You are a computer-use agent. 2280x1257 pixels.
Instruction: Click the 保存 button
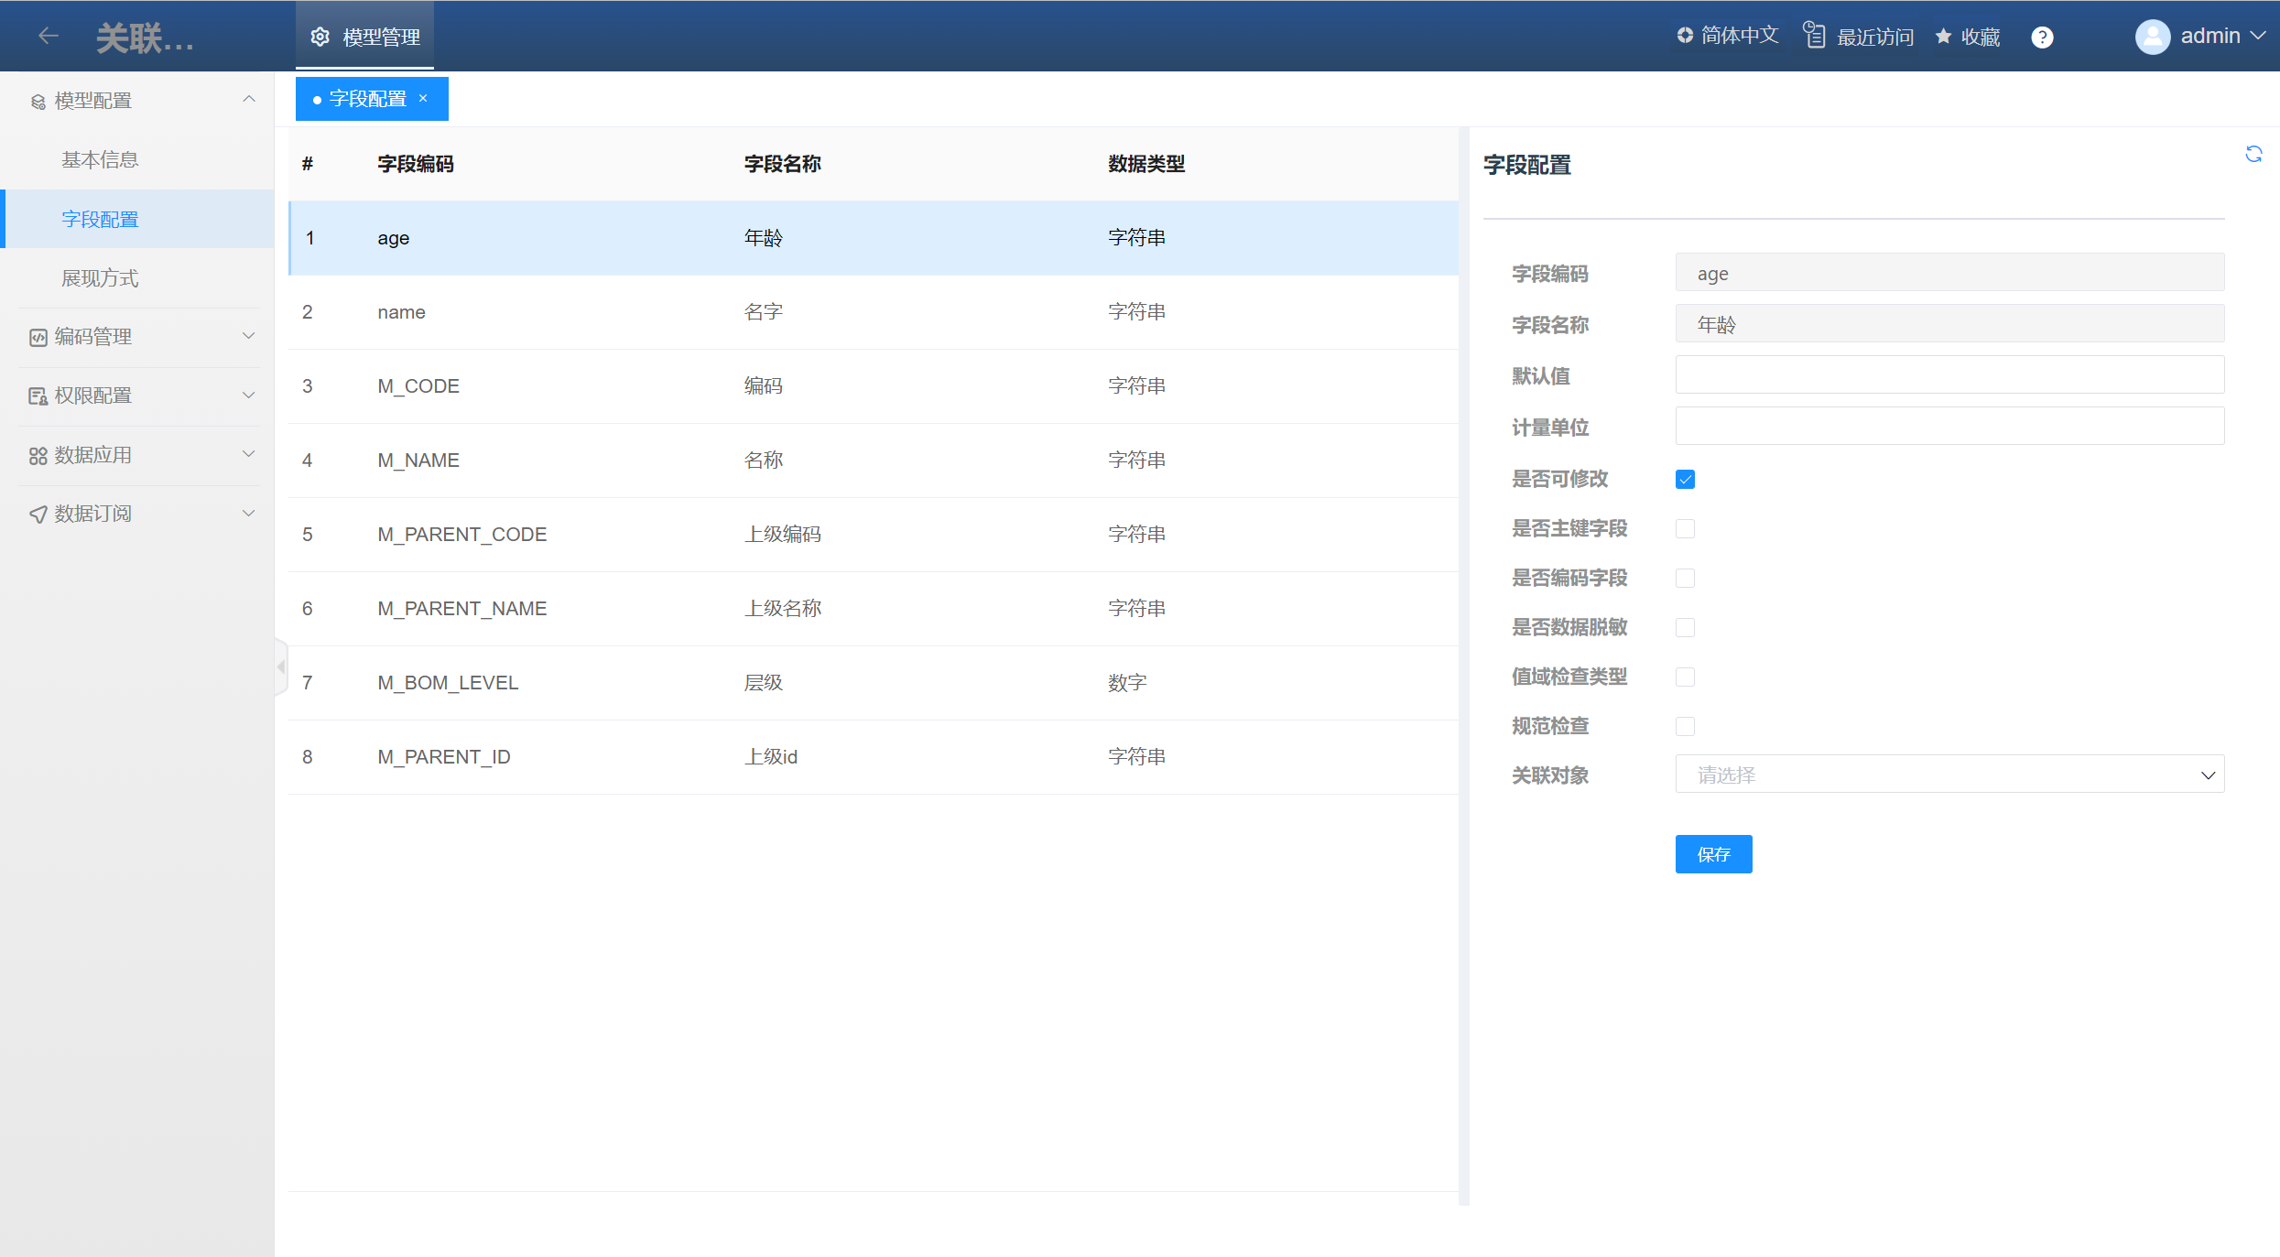(x=1713, y=853)
